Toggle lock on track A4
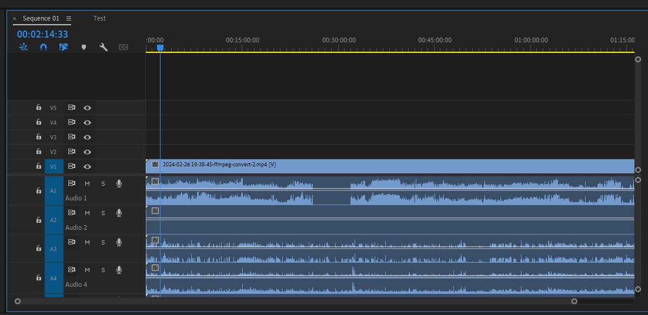The width and height of the screenshot is (648, 315). pos(38,277)
